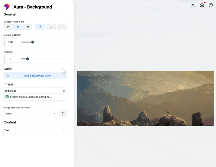
Task: Choose bottom vertical alignment
Action: (x=62, y=27)
